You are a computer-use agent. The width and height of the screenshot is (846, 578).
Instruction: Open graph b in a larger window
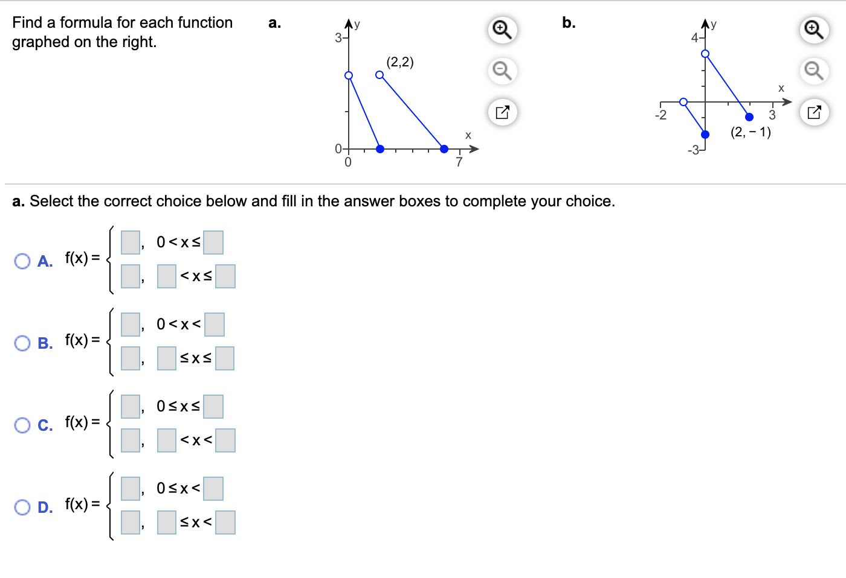814,112
